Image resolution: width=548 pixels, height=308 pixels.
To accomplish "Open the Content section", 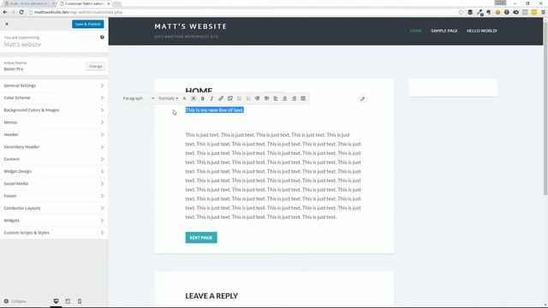I will 54,159.
